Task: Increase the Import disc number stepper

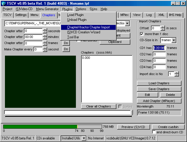Action: [177, 72]
